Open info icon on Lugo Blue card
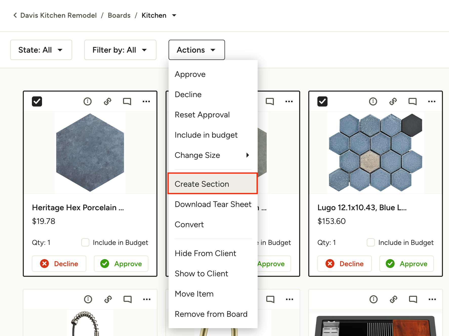The height and width of the screenshot is (336, 449). (373, 101)
